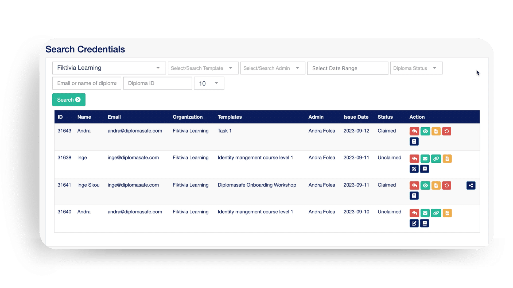513x288 pixels.
Task: Click inside the Diploma ID input field
Action: pyautogui.click(x=157, y=83)
